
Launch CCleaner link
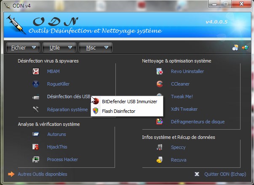tap(180, 84)
